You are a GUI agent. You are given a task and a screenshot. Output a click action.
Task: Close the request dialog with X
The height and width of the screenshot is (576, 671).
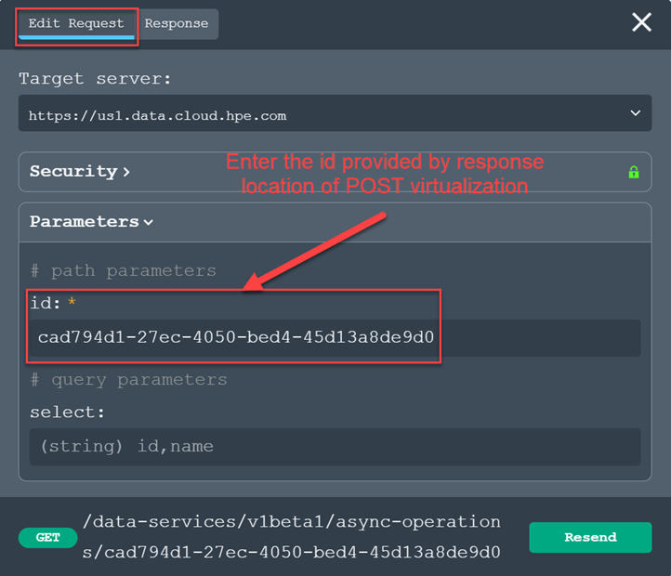point(641,22)
